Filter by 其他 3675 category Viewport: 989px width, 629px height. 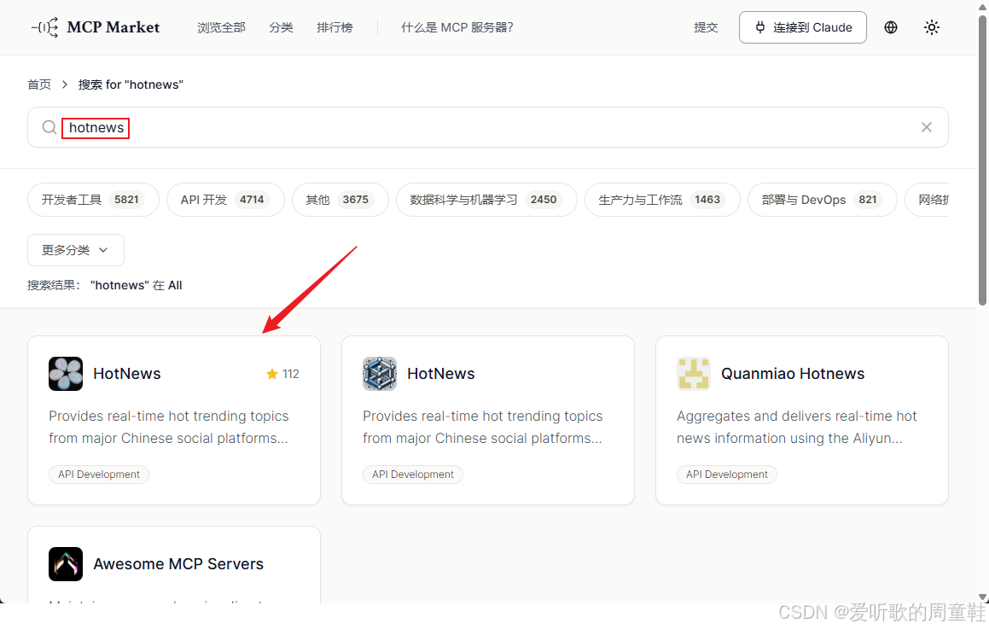(340, 200)
